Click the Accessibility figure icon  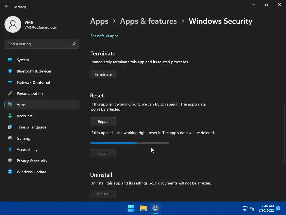pos(10,149)
